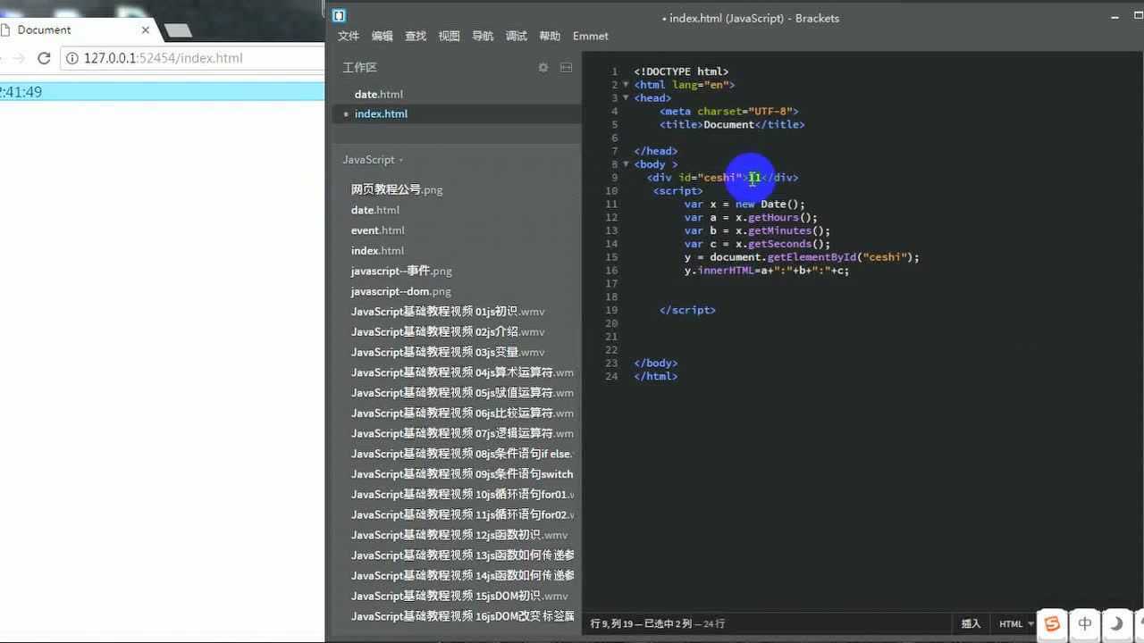
Task: Open JavaScript project folder dropdown
Action: 373,160
